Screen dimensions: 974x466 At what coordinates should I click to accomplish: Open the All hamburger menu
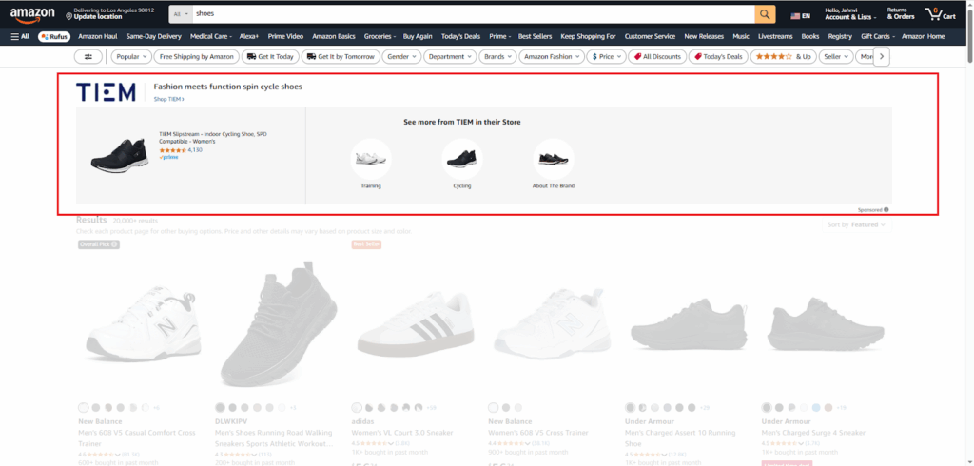20,37
